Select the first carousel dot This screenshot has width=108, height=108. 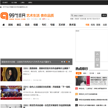(x=62, y=62)
